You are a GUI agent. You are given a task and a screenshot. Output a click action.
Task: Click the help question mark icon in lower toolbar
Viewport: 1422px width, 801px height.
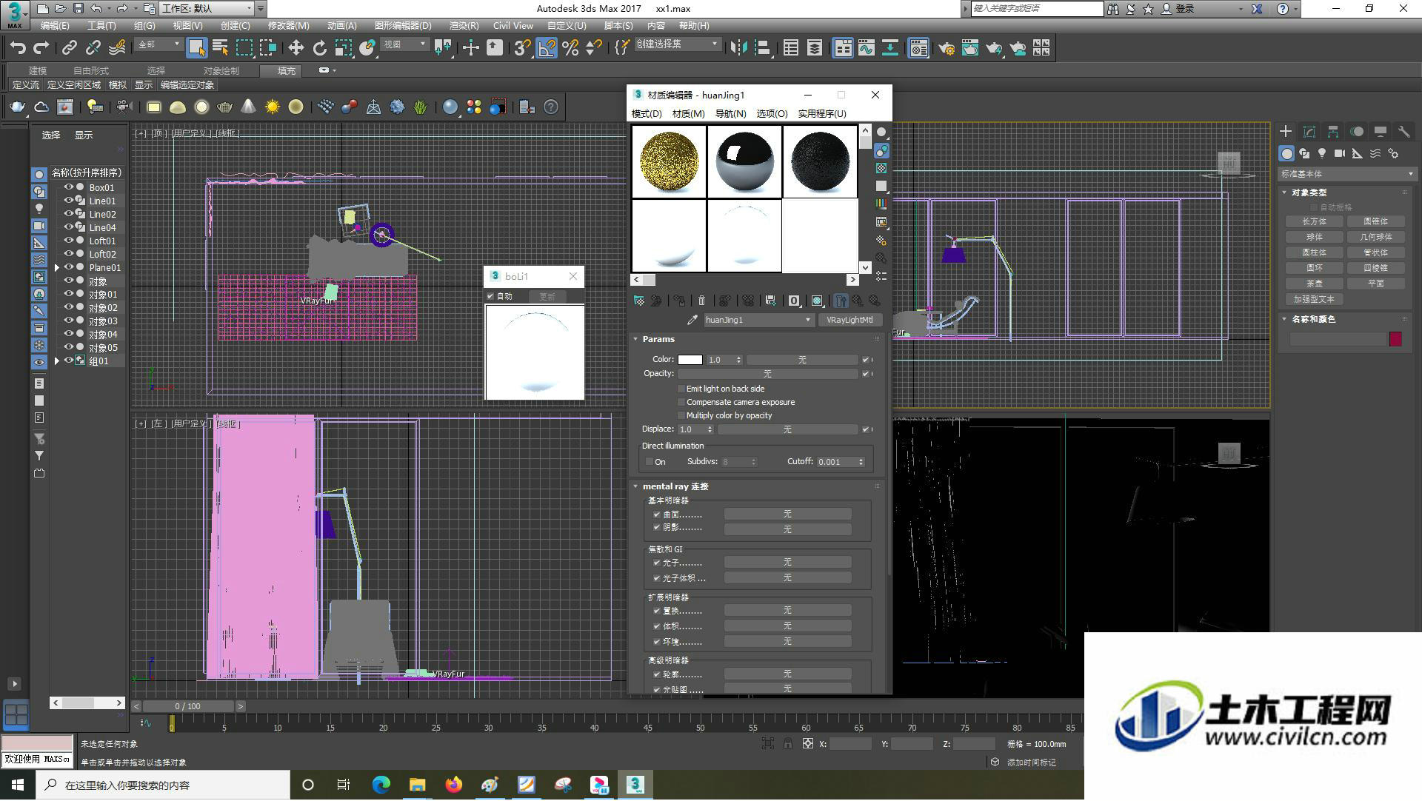[x=551, y=107]
